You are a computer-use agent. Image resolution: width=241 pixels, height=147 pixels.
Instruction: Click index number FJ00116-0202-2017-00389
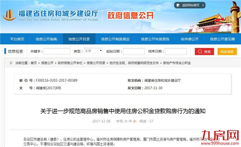[57, 80]
